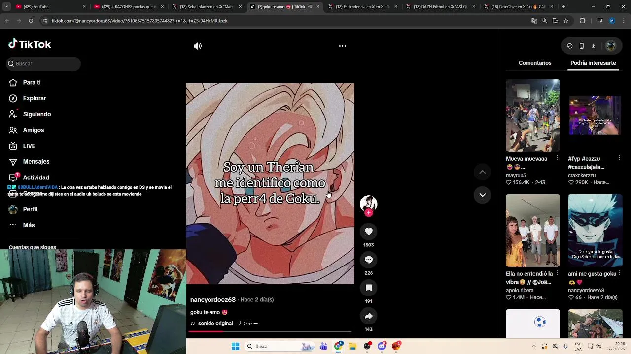This screenshot has width=631, height=354.
Task: Open the Ella no entendió la vibra thumbnail
Action: click(x=533, y=231)
